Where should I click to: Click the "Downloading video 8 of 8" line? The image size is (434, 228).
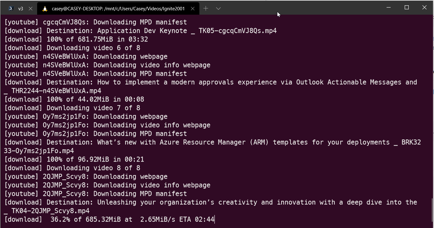(93, 168)
